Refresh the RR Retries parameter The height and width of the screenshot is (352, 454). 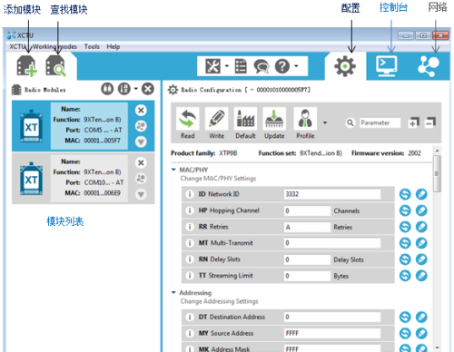pos(405,227)
